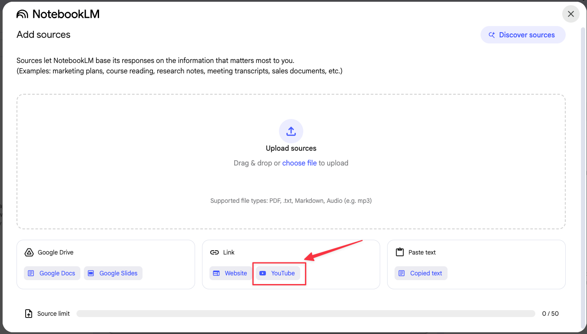Click the Google Drive triangle icon

tap(29, 252)
